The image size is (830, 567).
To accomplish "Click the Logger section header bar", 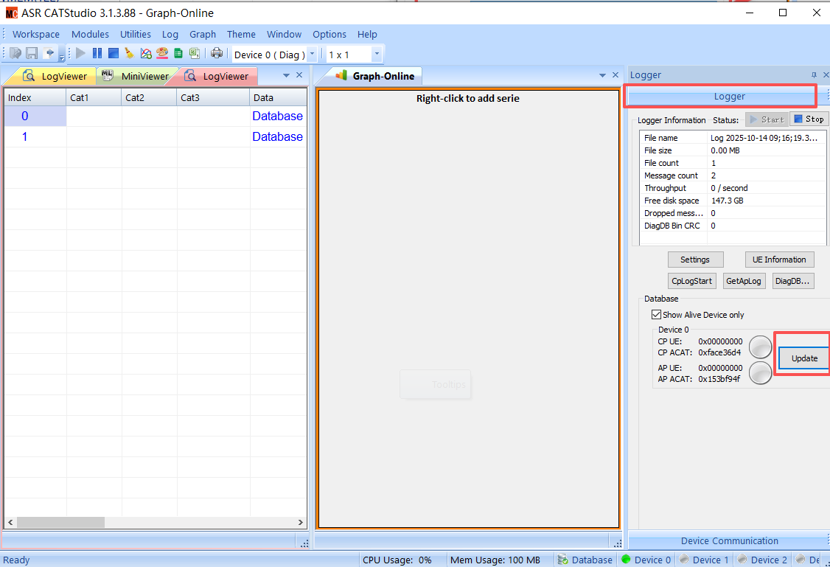I will pos(722,97).
